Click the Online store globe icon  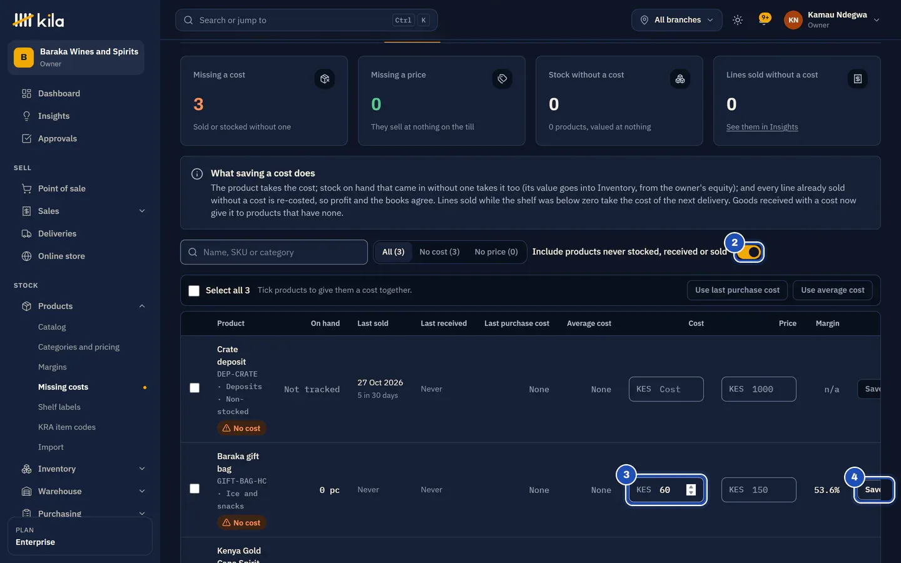click(26, 256)
